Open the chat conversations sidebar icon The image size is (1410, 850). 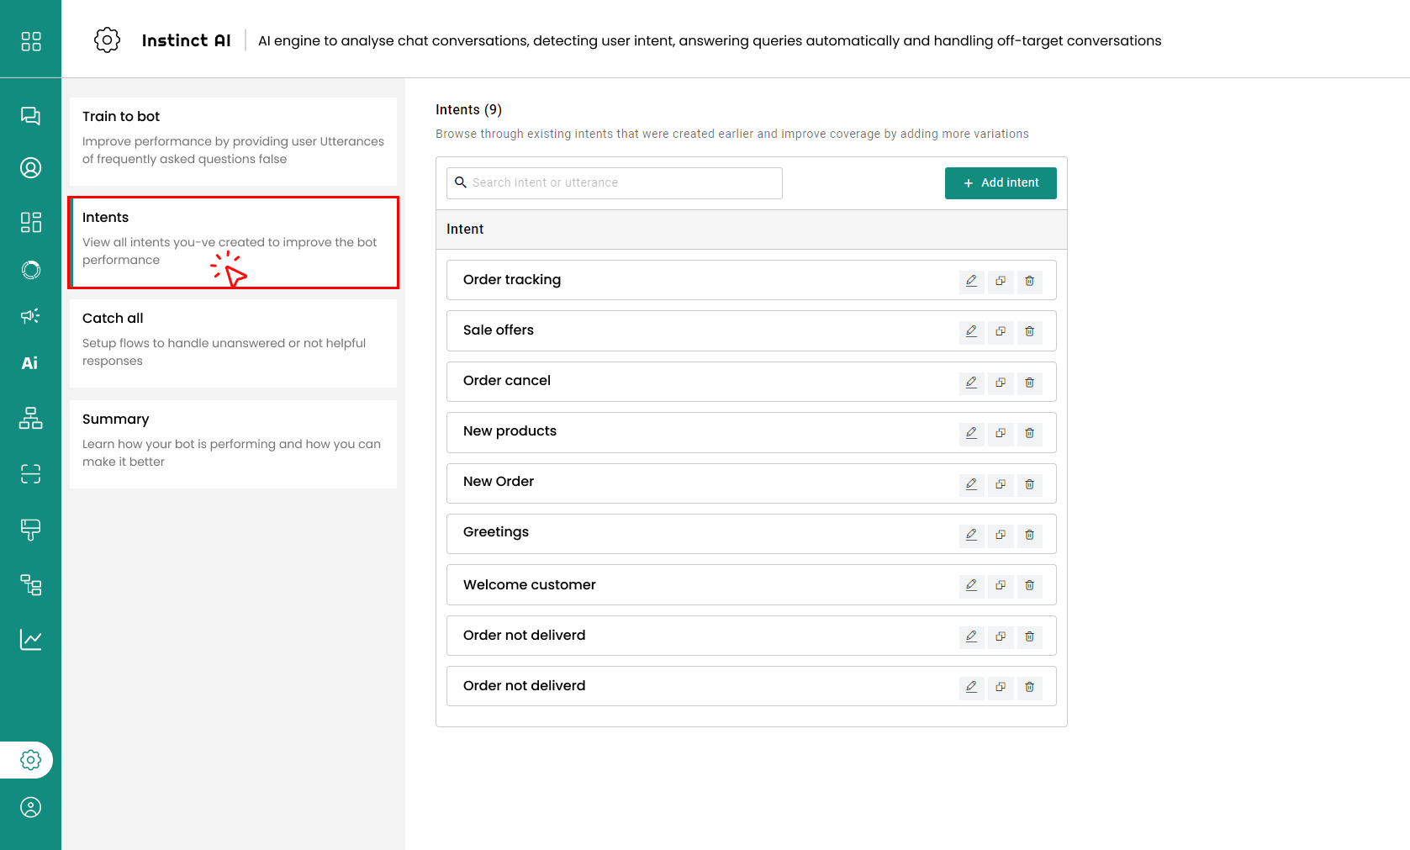(x=30, y=116)
